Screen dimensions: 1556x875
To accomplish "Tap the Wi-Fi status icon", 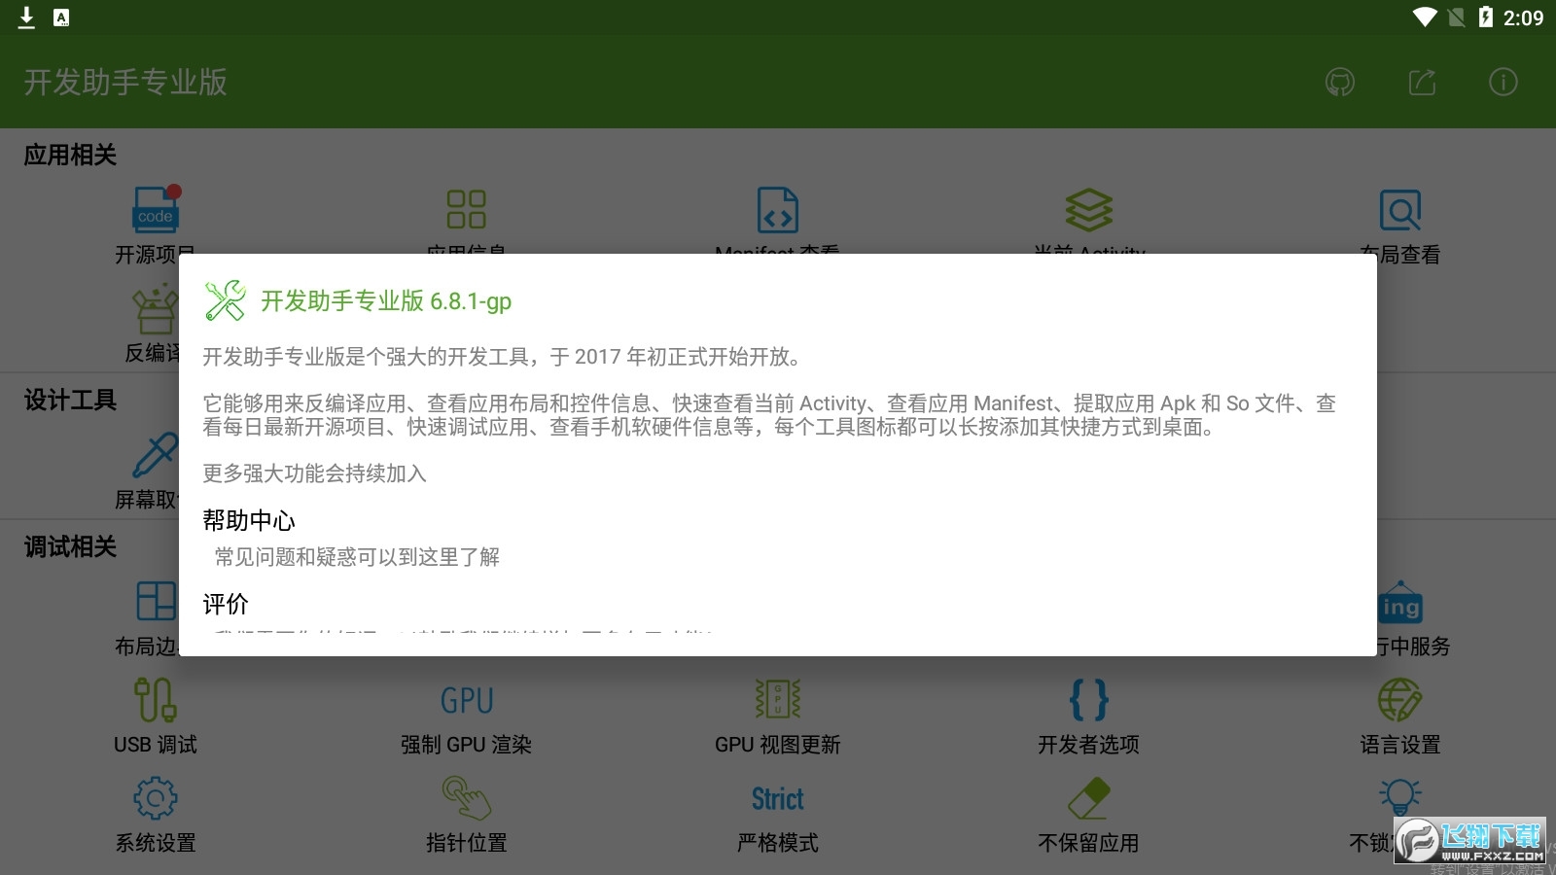I will [x=1425, y=17].
